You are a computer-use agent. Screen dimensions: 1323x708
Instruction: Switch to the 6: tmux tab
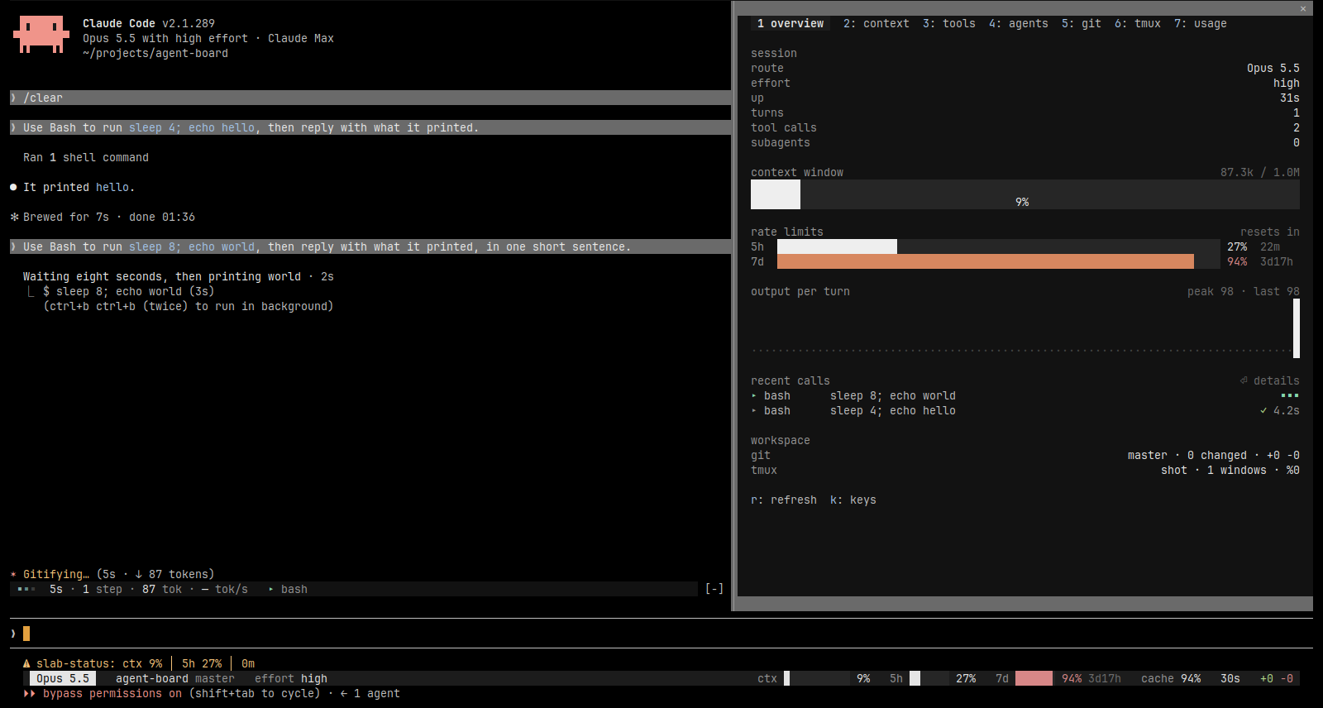[1138, 23]
